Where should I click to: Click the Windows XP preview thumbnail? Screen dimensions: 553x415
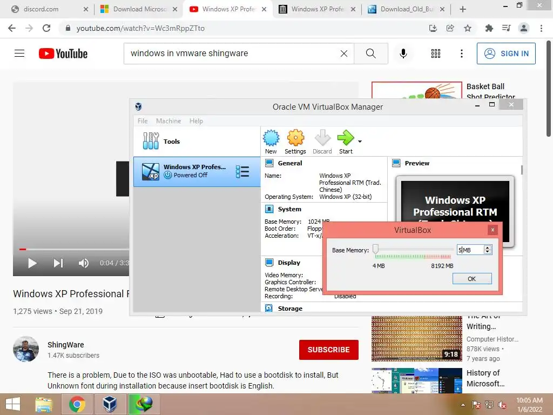[x=455, y=211]
